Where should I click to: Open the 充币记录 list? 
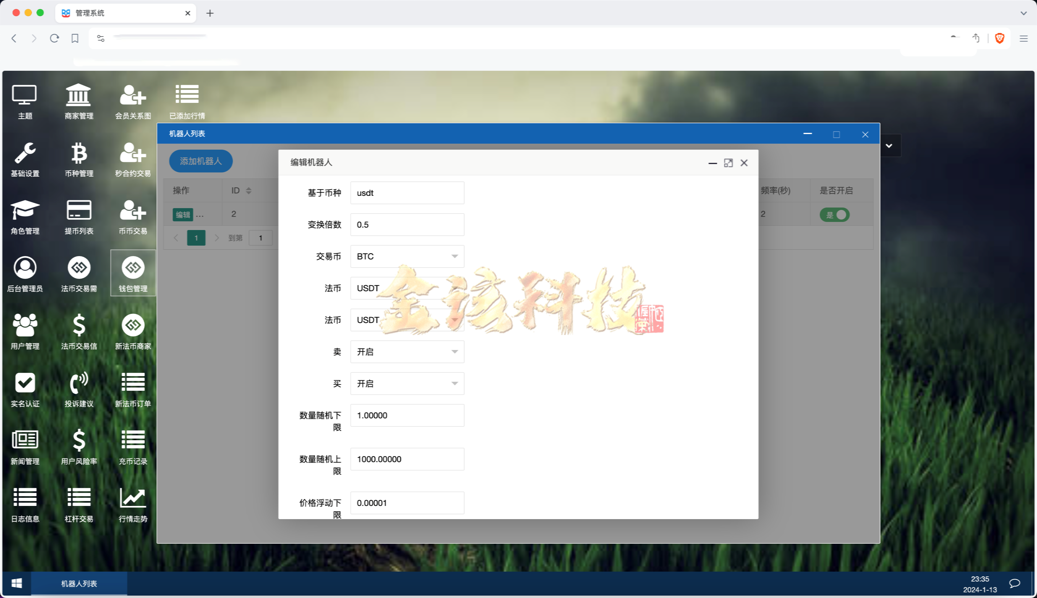pyautogui.click(x=132, y=447)
